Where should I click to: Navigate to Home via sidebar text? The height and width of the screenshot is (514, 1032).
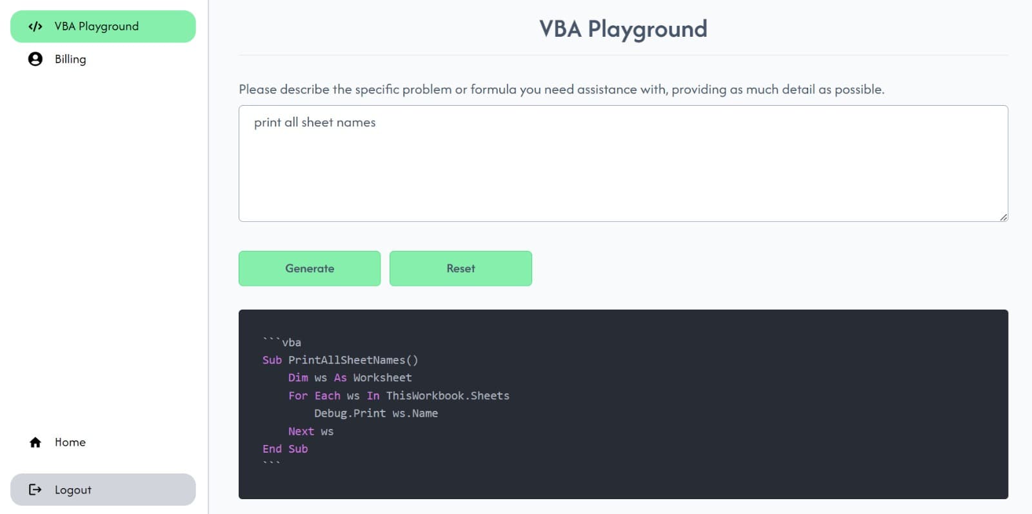pos(70,442)
